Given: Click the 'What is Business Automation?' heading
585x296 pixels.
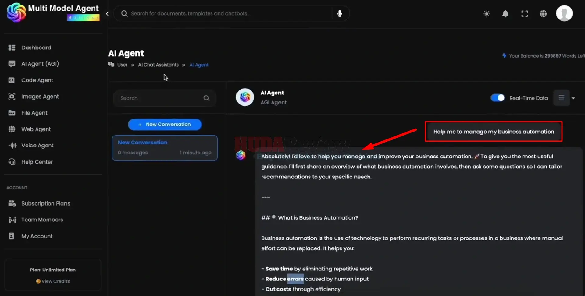Looking at the screenshot, I should [x=318, y=217].
